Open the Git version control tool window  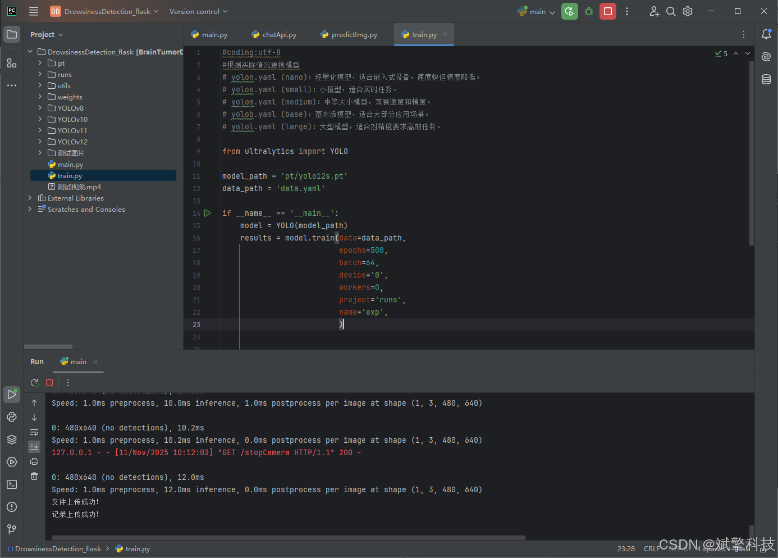coord(12,529)
